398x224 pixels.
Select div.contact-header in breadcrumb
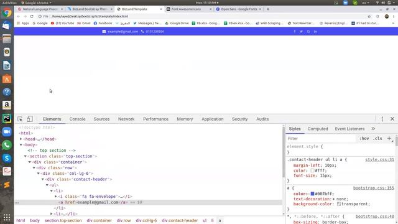180,220
